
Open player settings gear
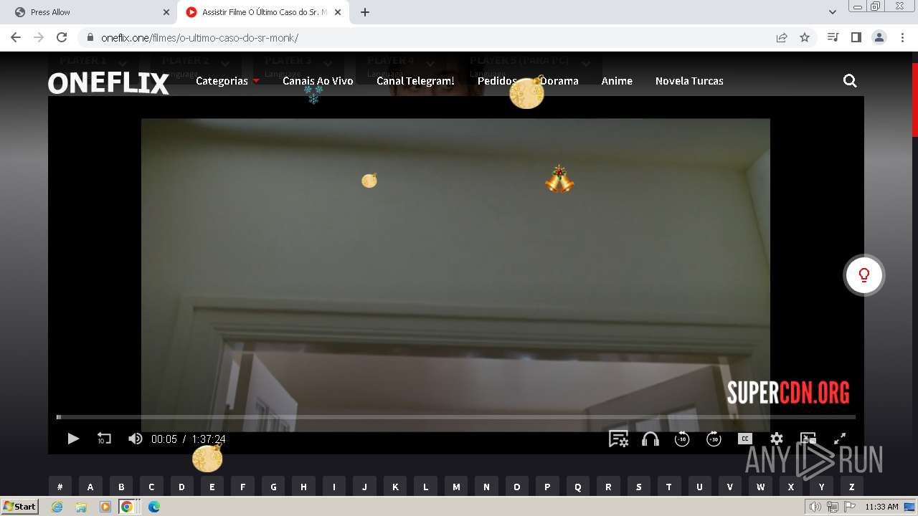[x=777, y=439]
